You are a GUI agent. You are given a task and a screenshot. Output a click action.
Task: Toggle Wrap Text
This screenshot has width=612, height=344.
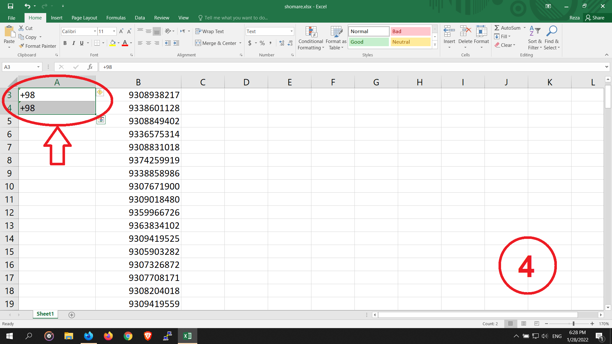click(209, 31)
